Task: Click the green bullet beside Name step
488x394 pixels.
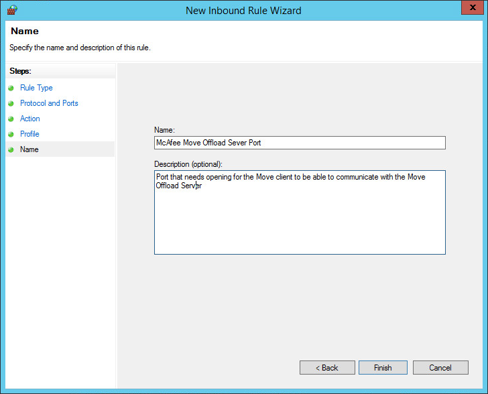Action: 11,149
